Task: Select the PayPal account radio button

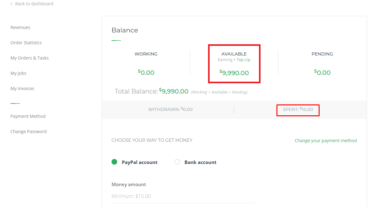Action: 115,162
